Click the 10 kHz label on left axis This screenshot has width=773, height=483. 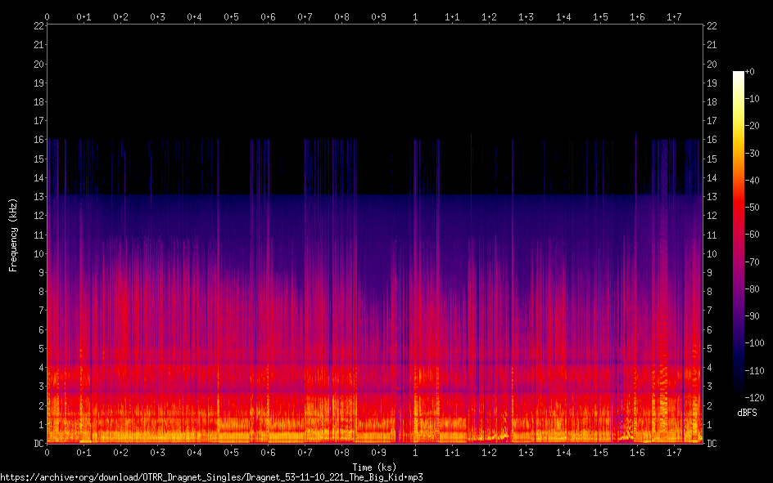pyautogui.click(x=38, y=254)
